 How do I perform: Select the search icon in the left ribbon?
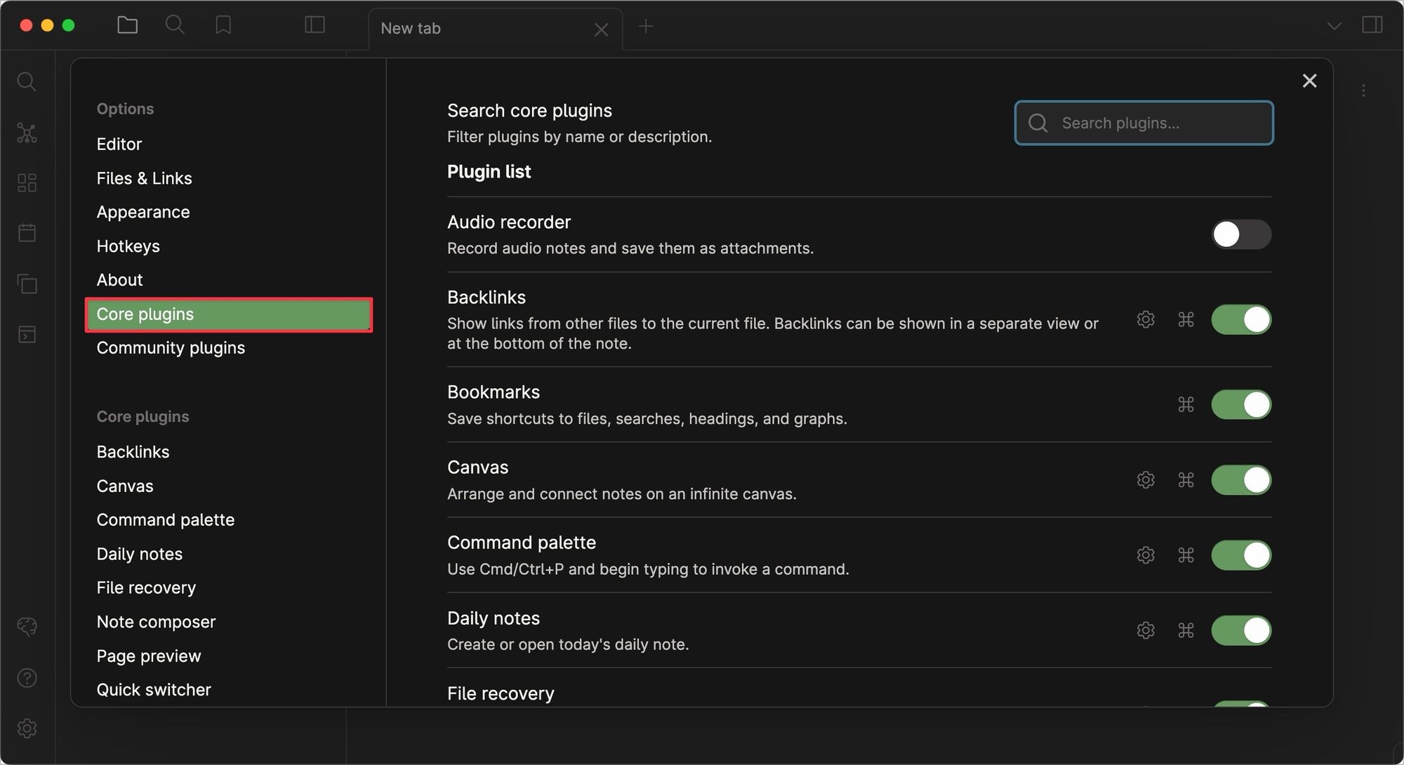tap(27, 81)
